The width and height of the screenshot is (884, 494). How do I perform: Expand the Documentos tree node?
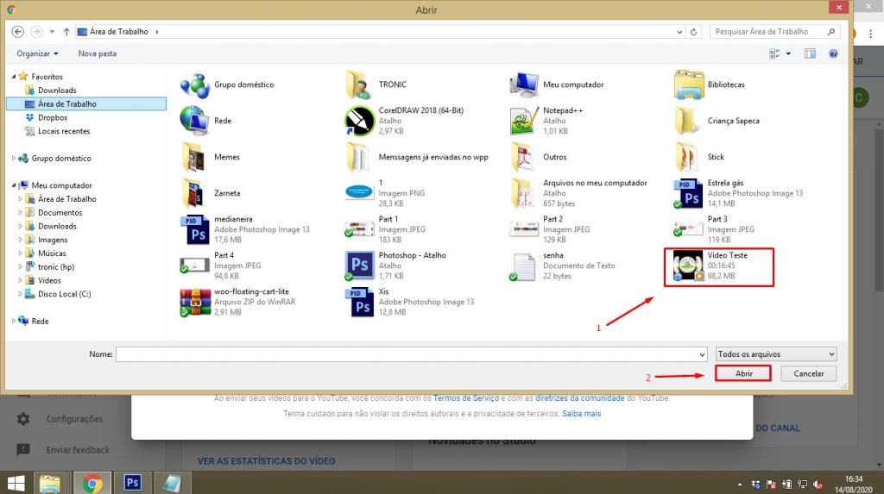point(20,213)
